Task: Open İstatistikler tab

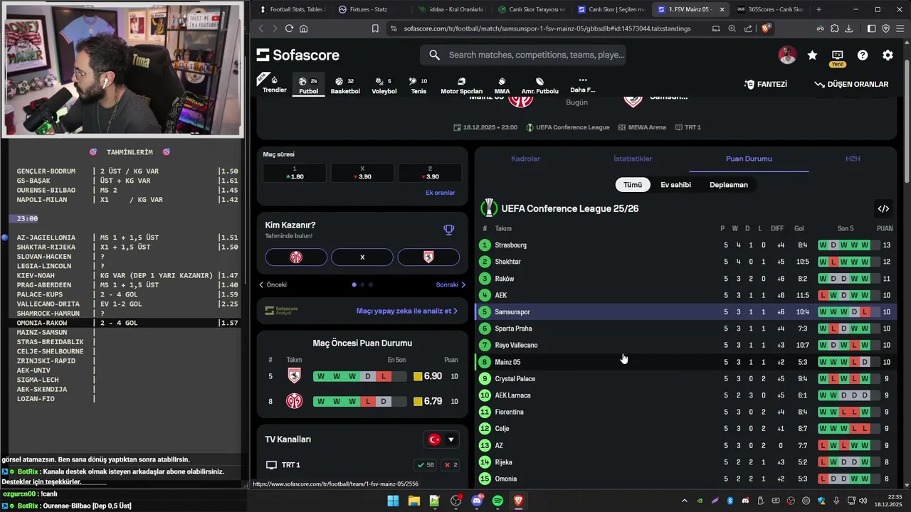Action: point(633,159)
